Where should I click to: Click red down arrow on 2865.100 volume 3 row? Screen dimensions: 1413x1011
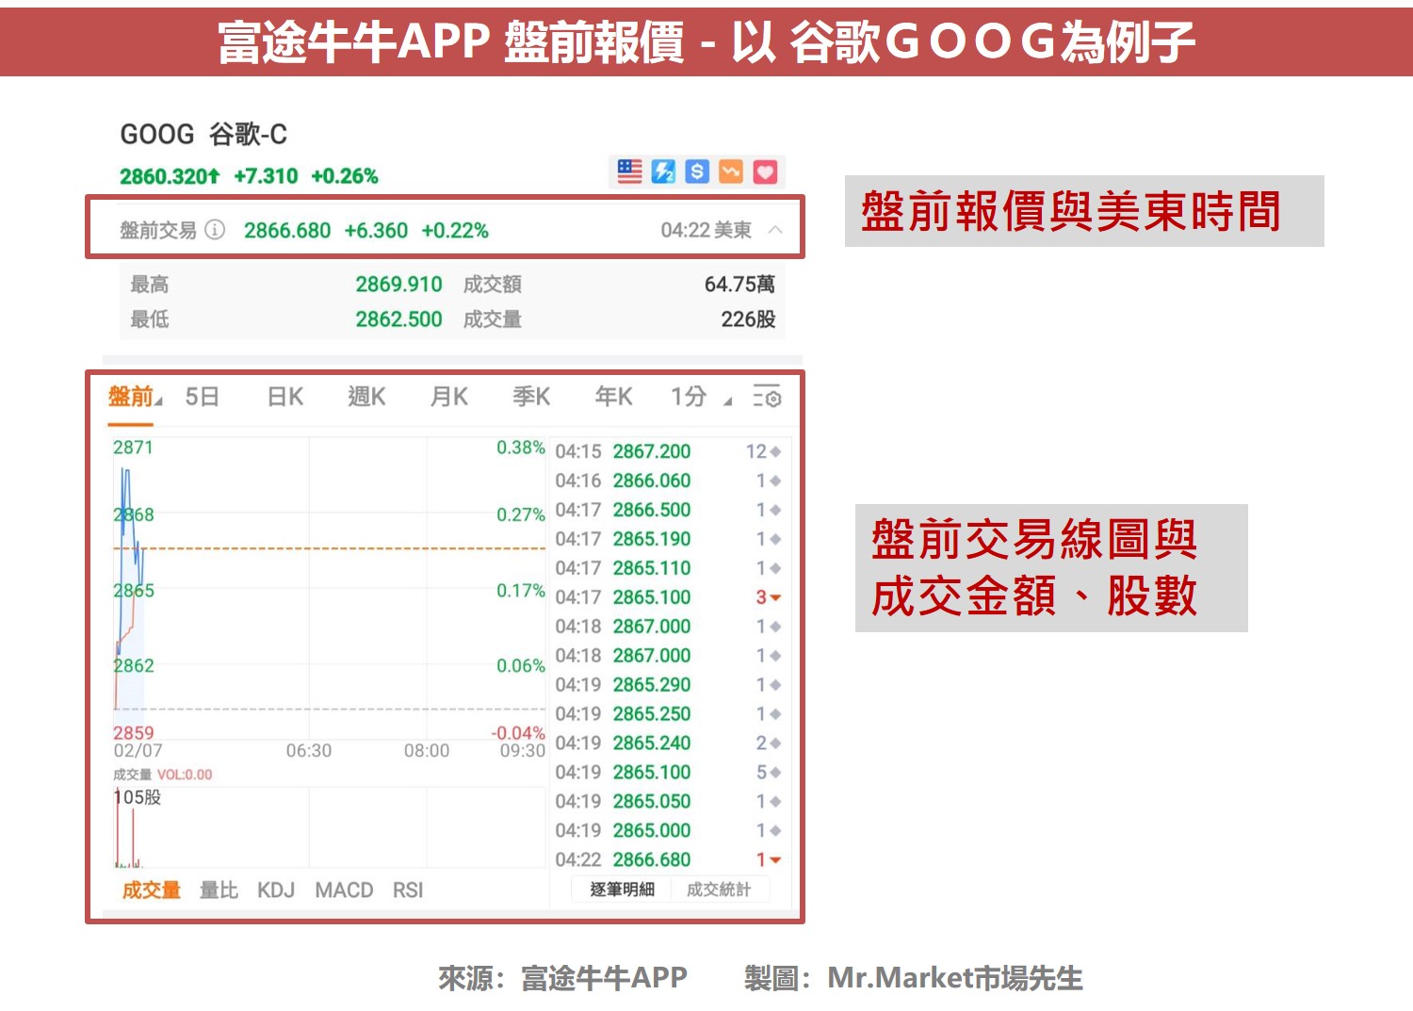(776, 598)
